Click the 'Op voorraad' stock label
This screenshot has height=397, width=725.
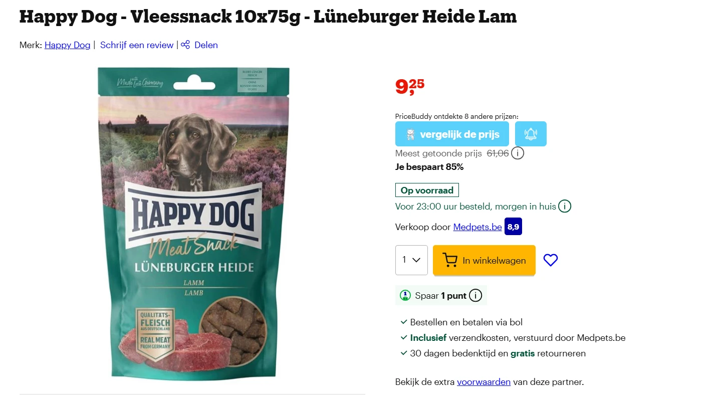[427, 190]
